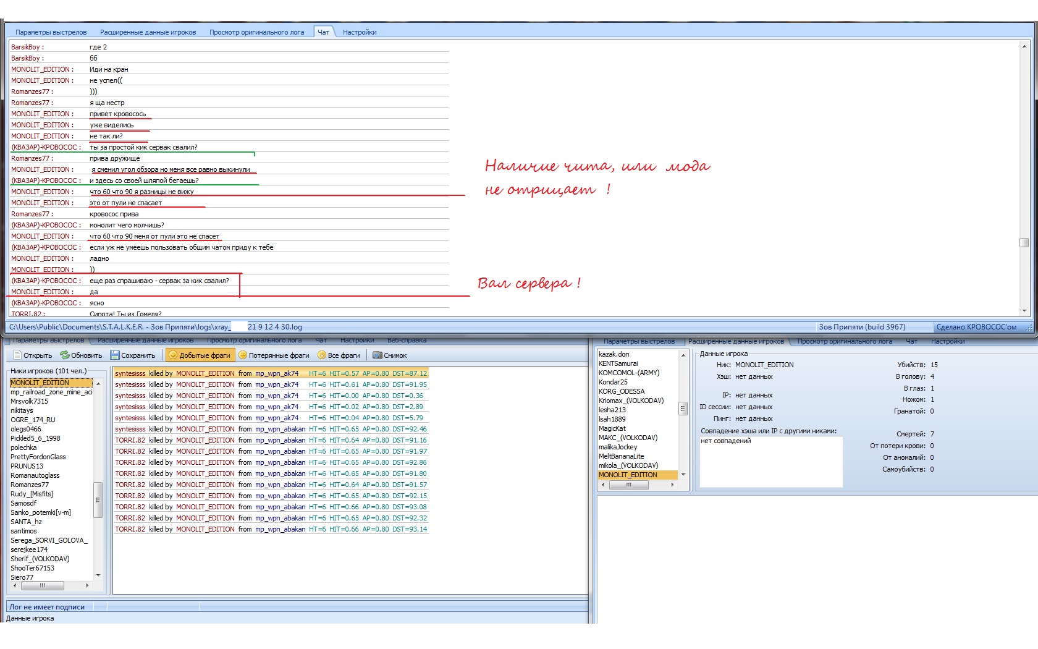
Task: Open Просмотр оригинального лога tab in top window
Action: [256, 32]
